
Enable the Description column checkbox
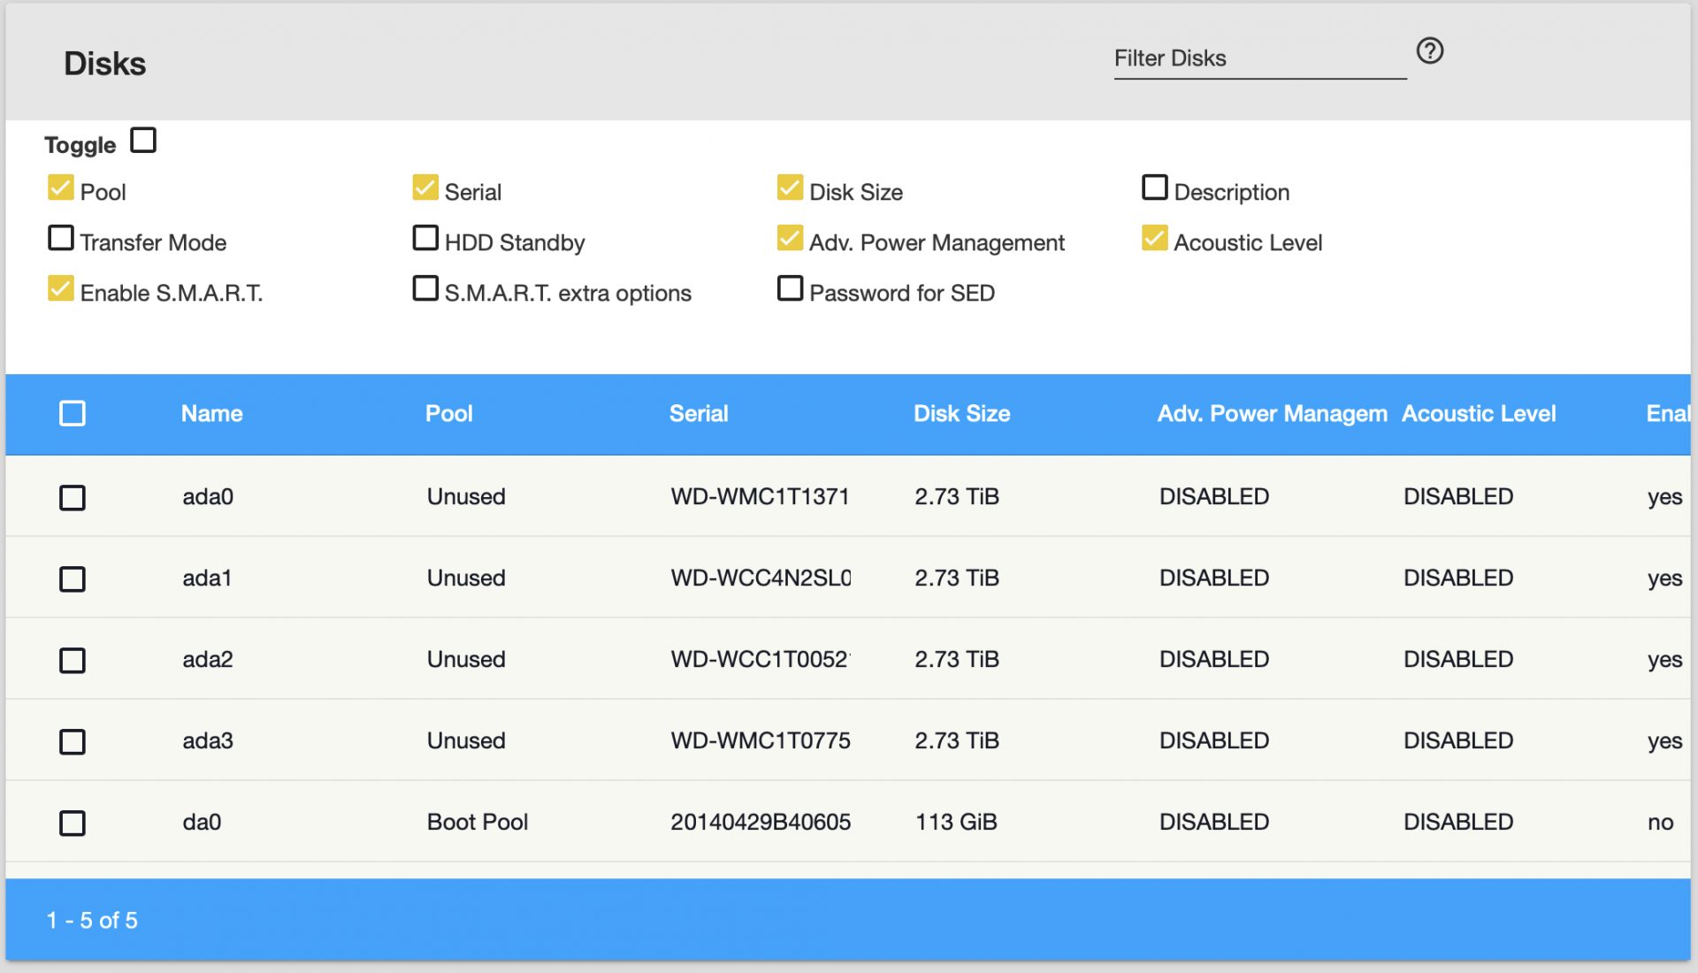tap(1154, 188)
